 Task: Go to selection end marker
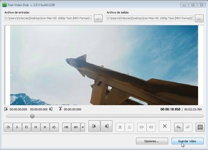[151, 127]
